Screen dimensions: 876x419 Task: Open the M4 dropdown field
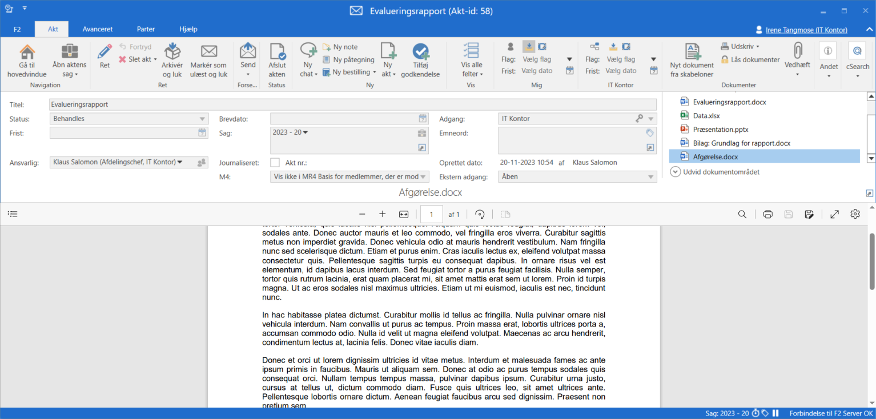(350, 177)
